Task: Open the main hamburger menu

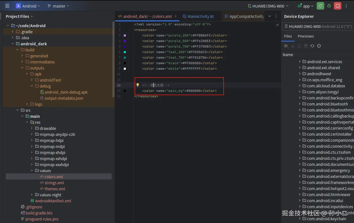Action: pos(7,6)
